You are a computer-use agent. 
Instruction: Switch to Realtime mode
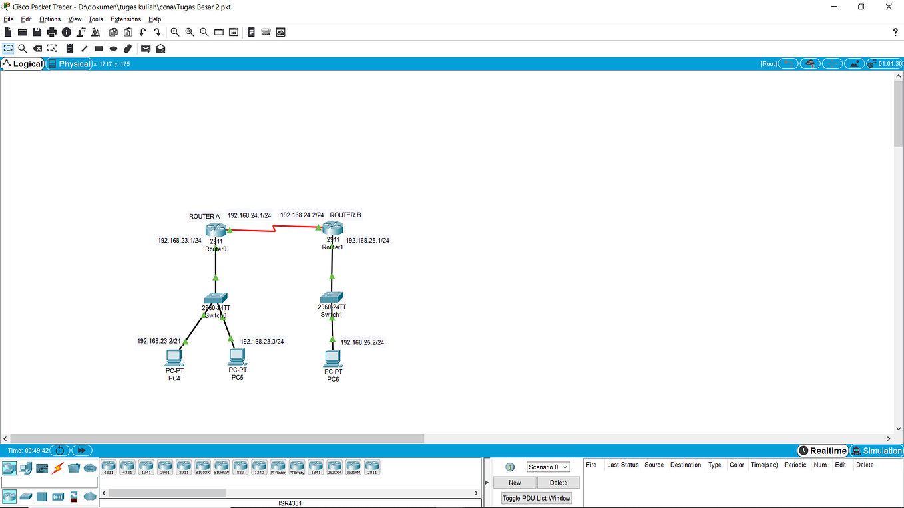tap(823, 451)
